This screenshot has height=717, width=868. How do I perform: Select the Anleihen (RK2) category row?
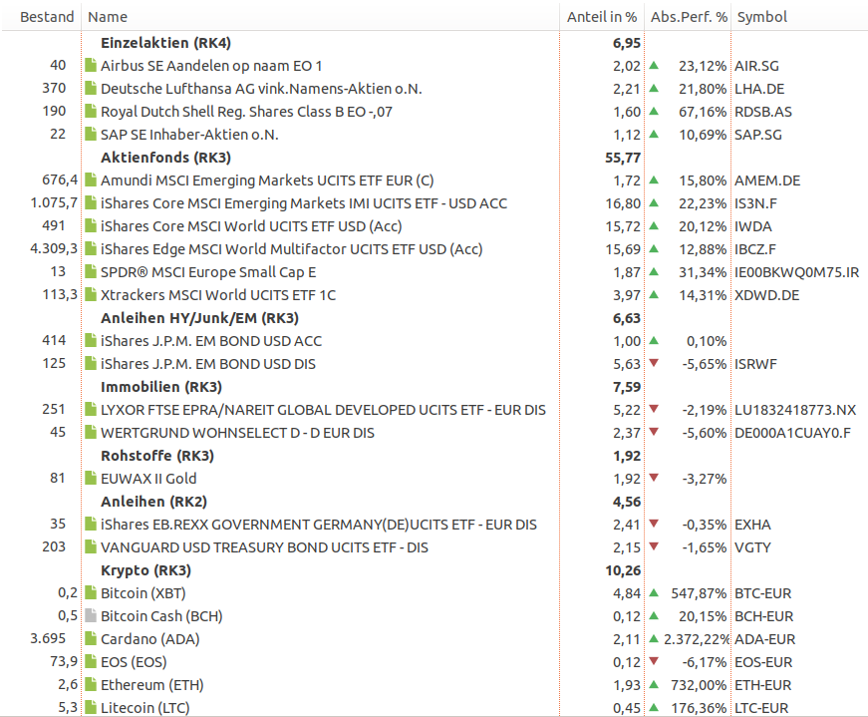point(434,502)
